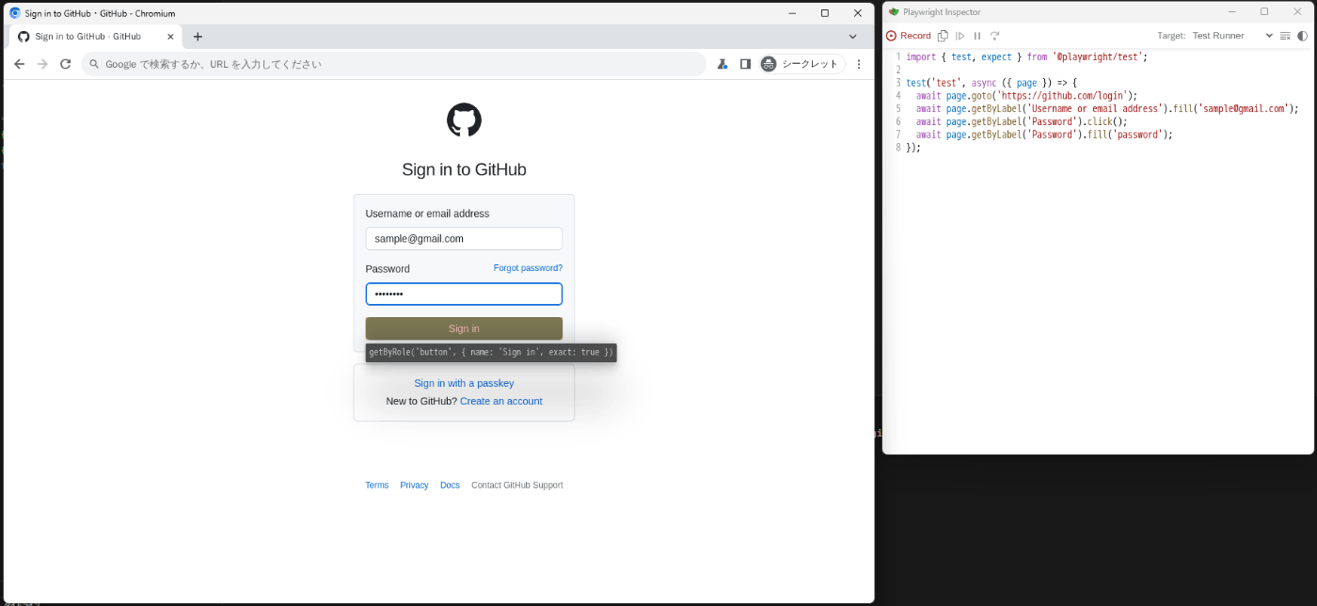Click the Chromium forward arrow
Screen dimensions: 1317x606
[42, 64]
